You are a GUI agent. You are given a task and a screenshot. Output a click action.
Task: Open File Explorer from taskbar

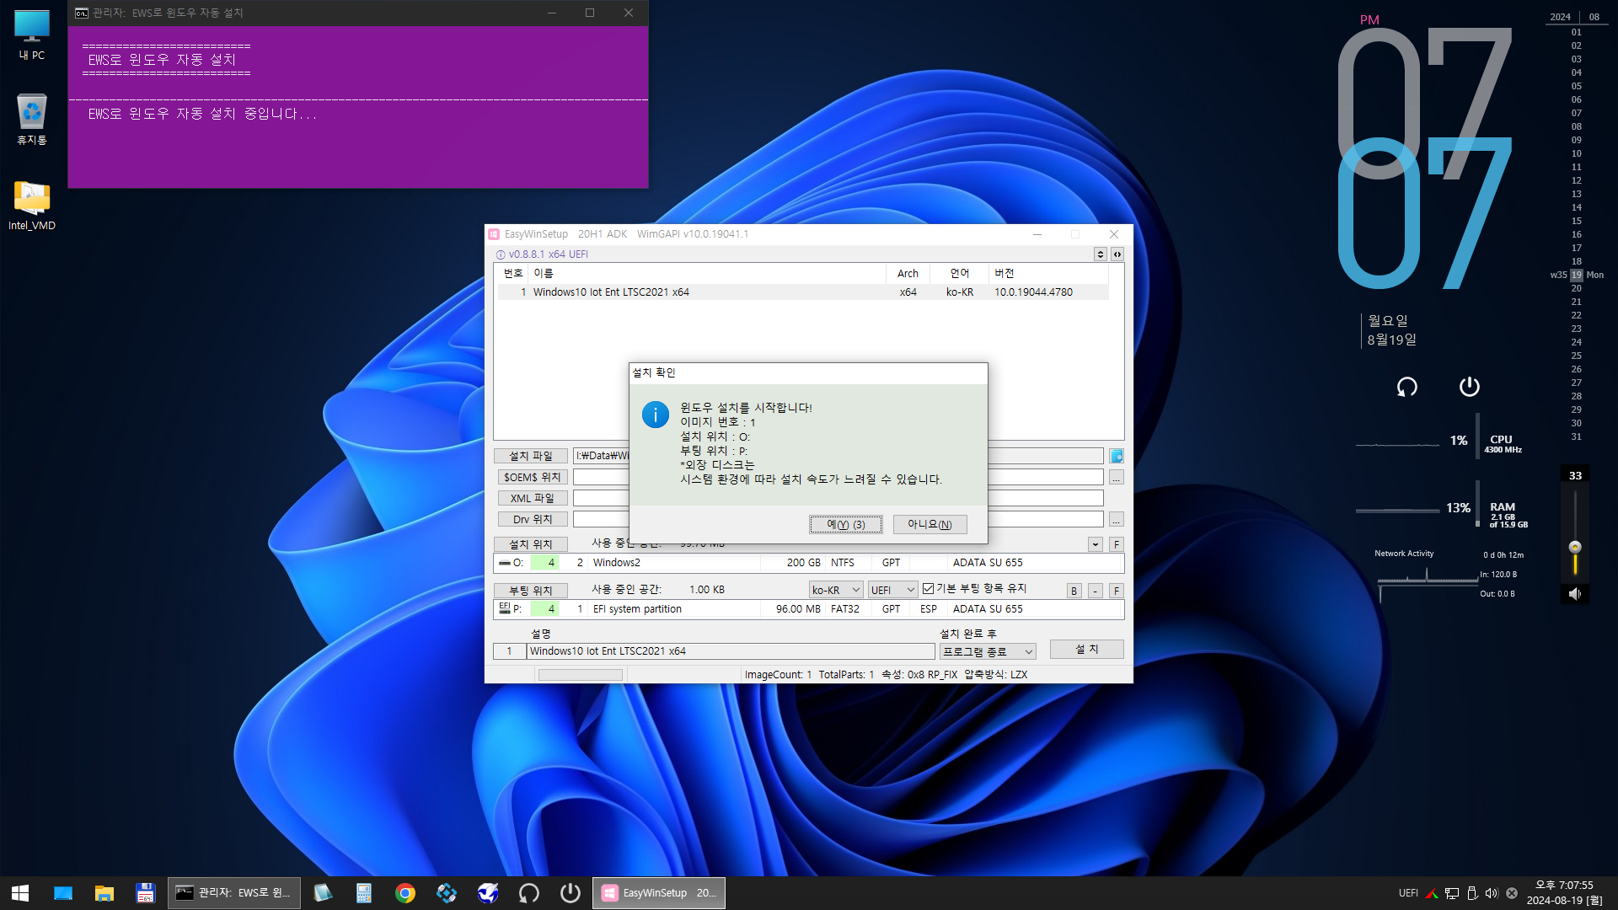click(104, 893)
